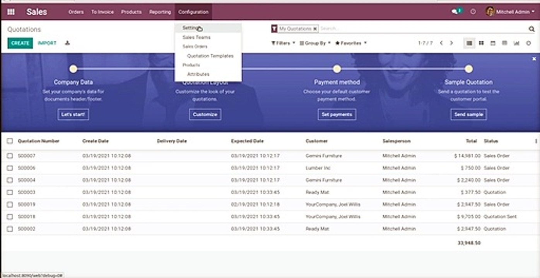540x278 pixels.
Task: Sort by Create Date column header
Action: [96, 141]
